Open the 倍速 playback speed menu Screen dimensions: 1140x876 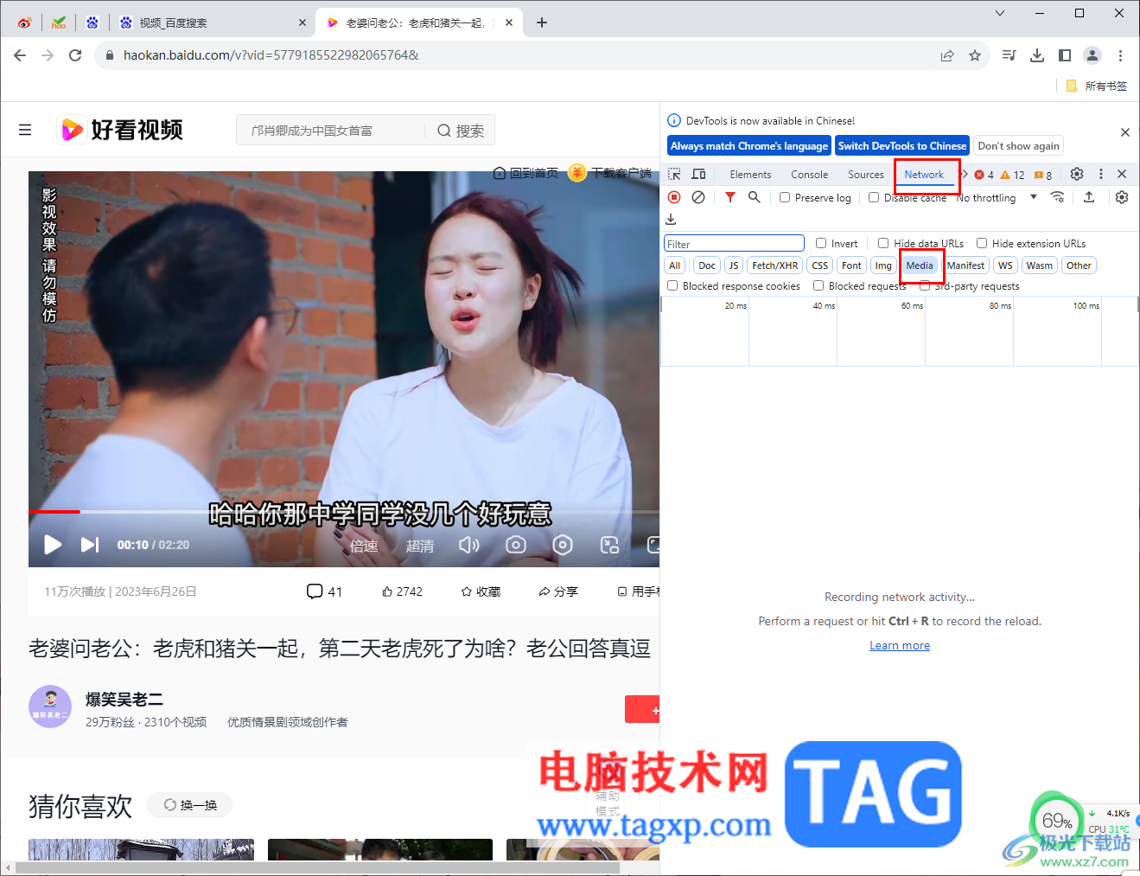(364, 546)
